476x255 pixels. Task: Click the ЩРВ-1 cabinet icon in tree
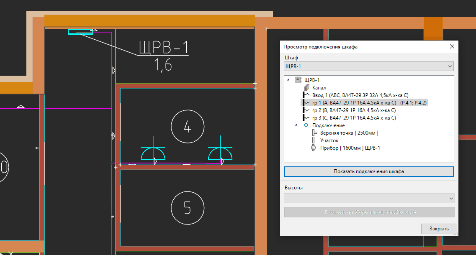click(298, 80)
